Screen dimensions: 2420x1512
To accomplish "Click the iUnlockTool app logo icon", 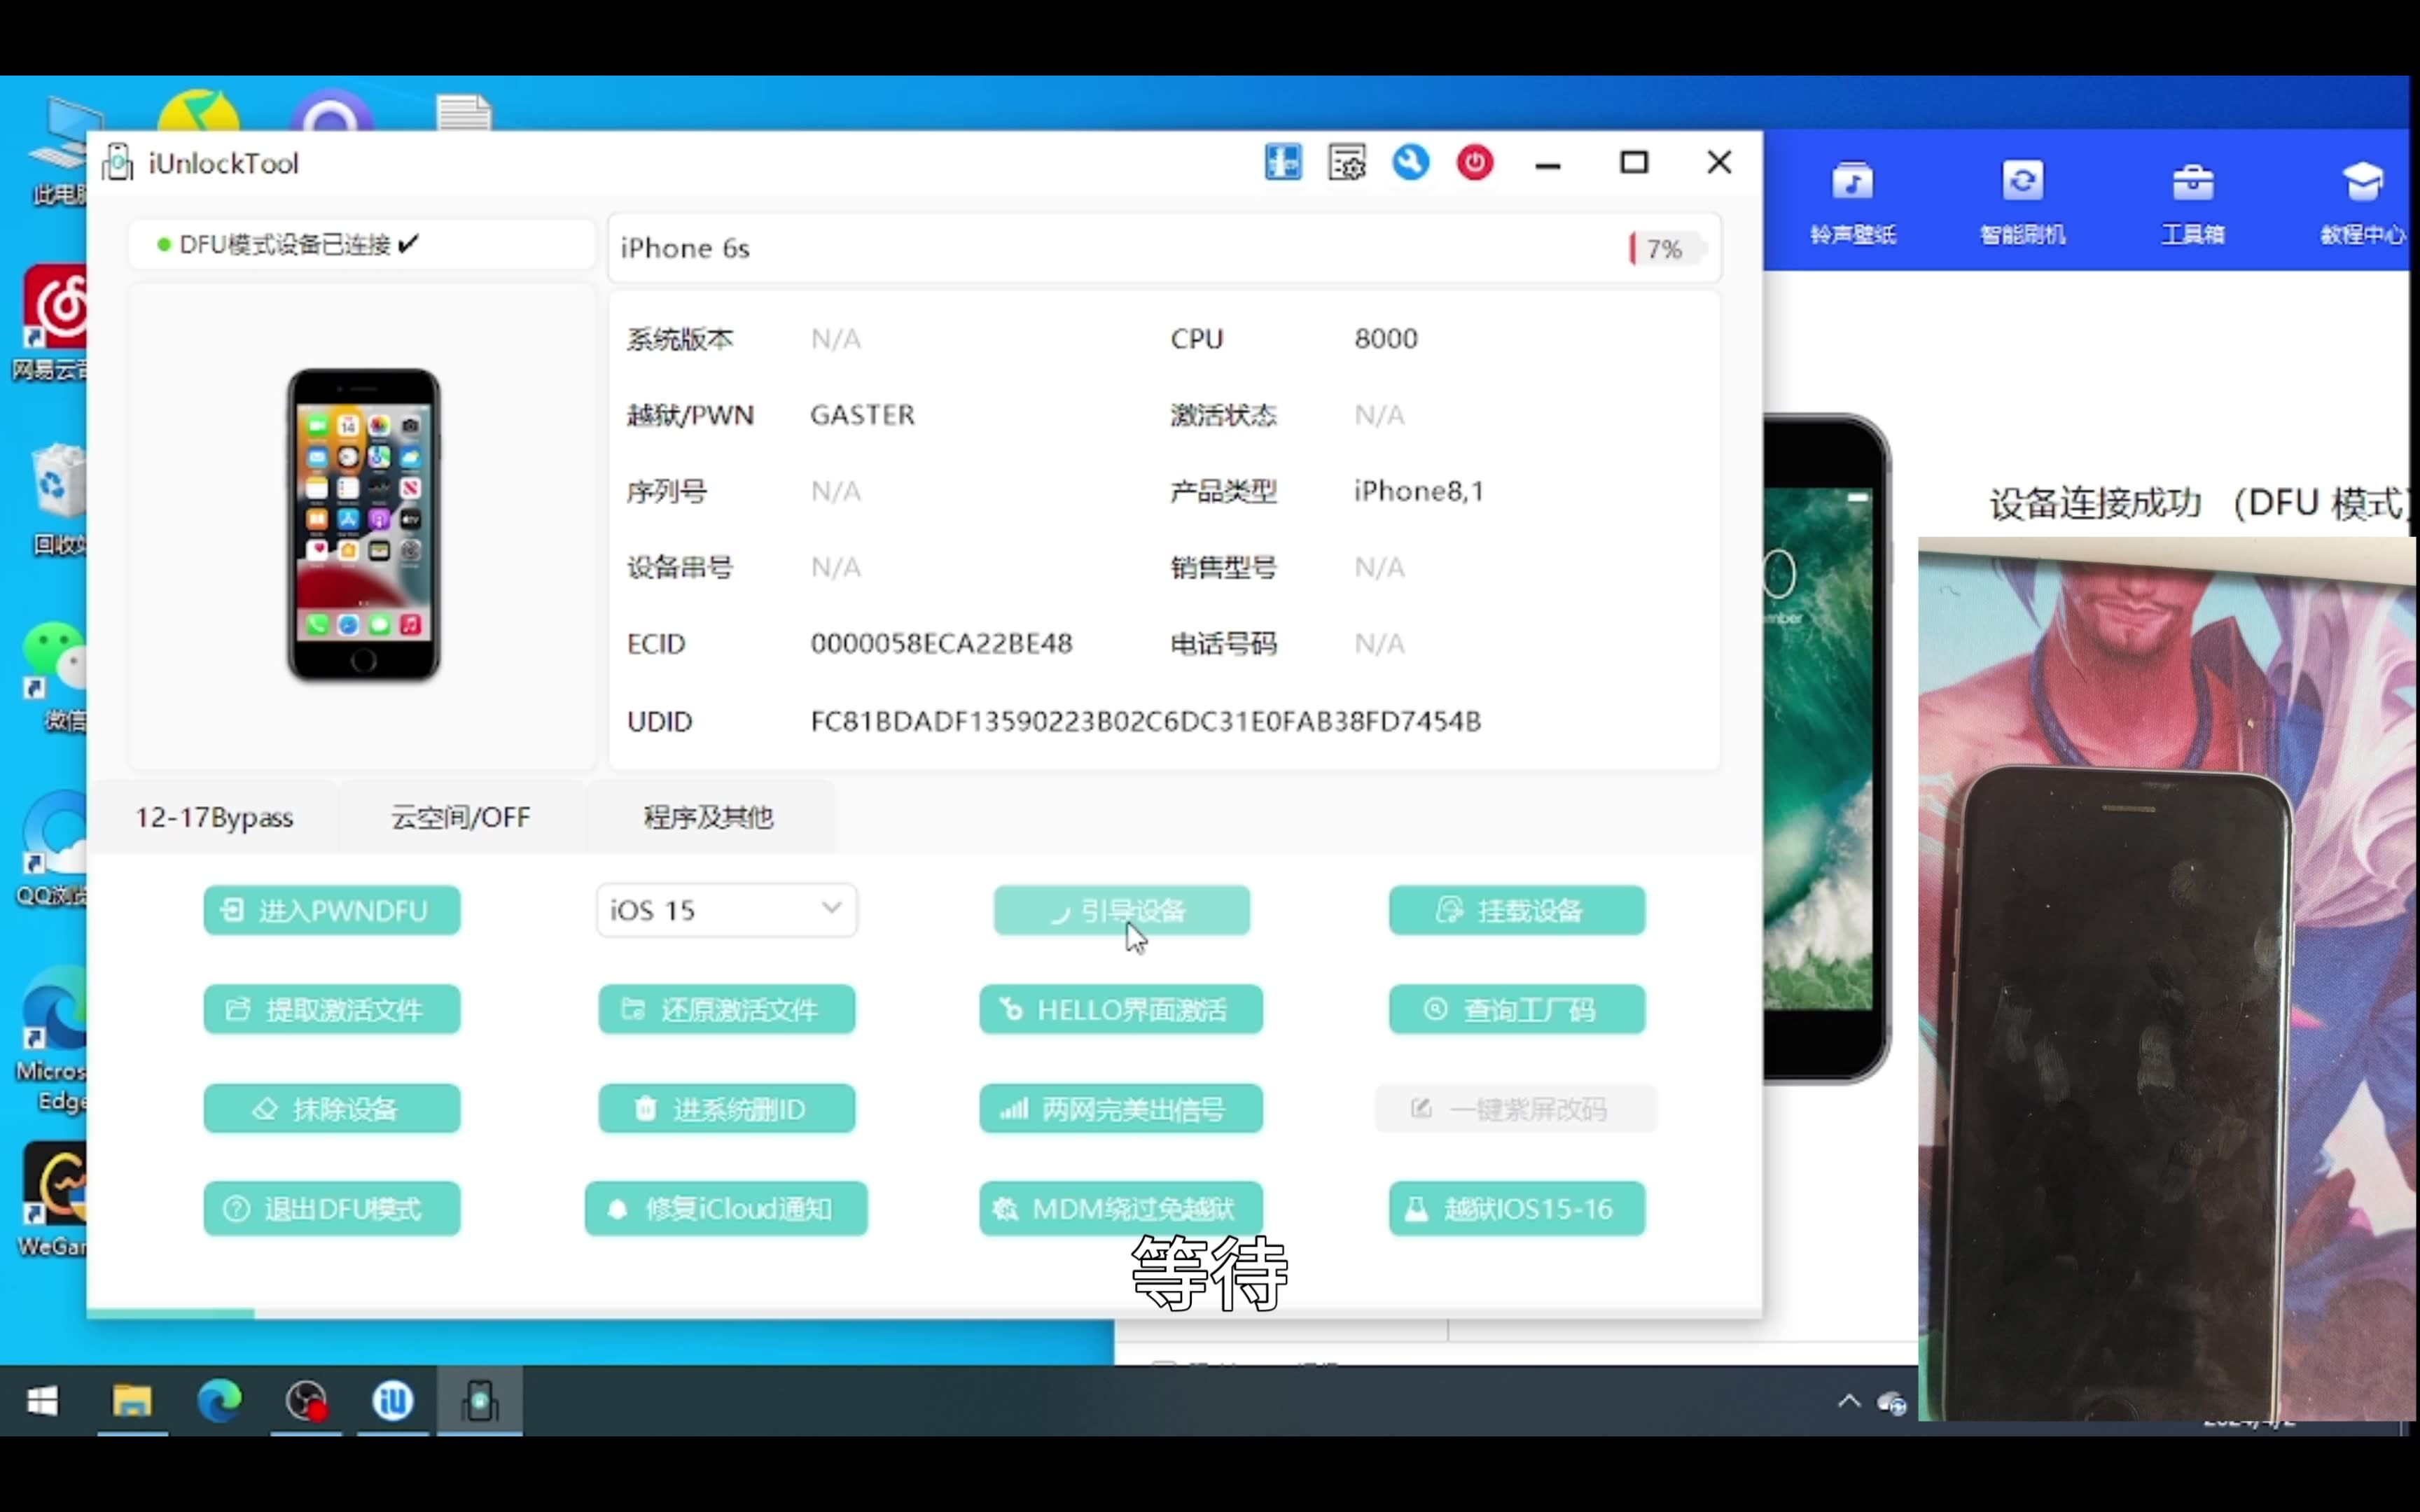I will click(x=118, y=162).
